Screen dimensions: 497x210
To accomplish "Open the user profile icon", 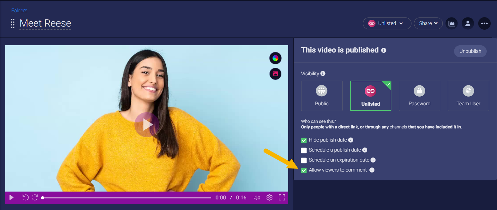I will click(468, 23).
